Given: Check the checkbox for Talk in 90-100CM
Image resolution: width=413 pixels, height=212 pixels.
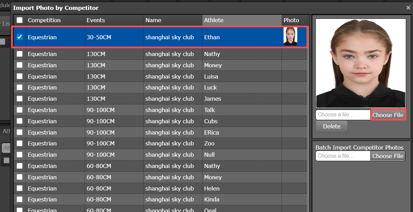Looking at the screenshot, I should tap(20, 110).
